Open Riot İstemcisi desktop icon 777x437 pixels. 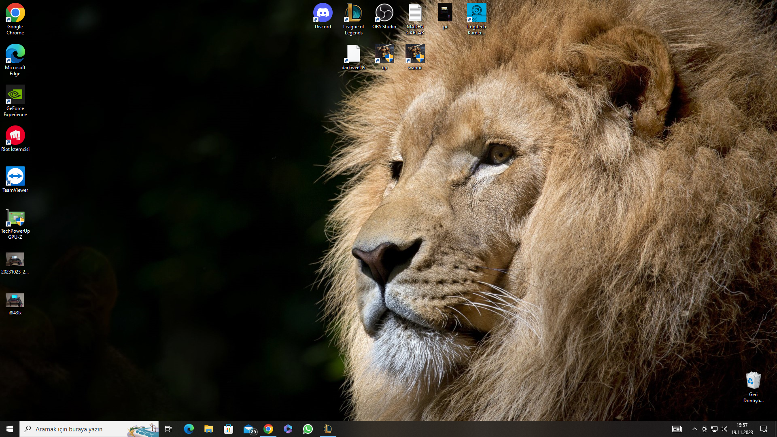click(15, 139)
